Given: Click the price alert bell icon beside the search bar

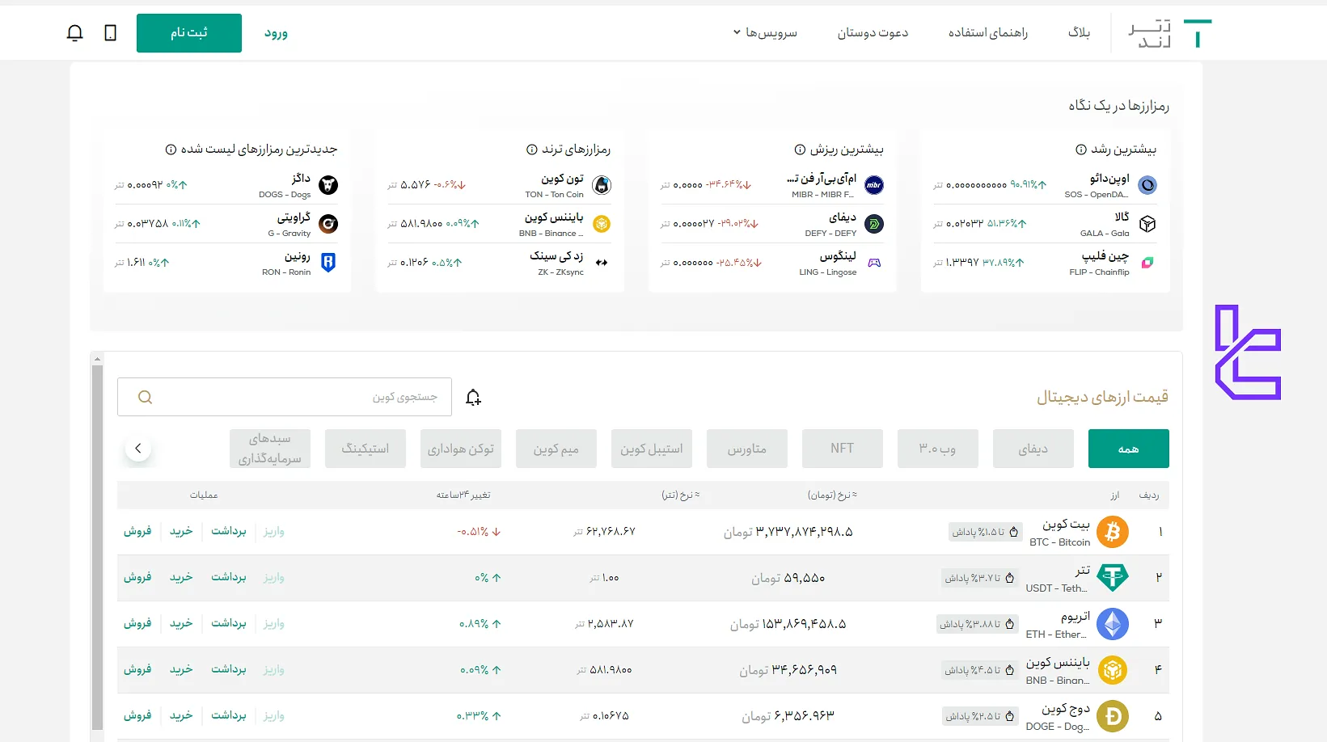Looking at the screenshot, I should pyautogui.click(x=473, y=397).
